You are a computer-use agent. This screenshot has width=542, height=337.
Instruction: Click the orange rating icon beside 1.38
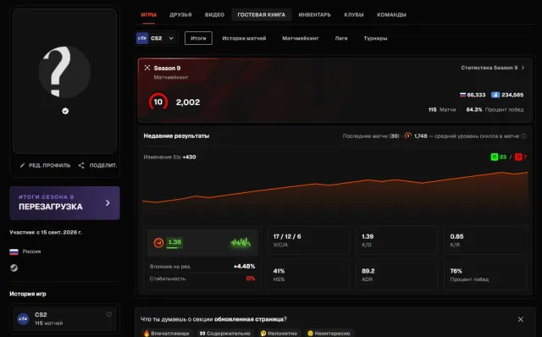(x=158, y=243)
